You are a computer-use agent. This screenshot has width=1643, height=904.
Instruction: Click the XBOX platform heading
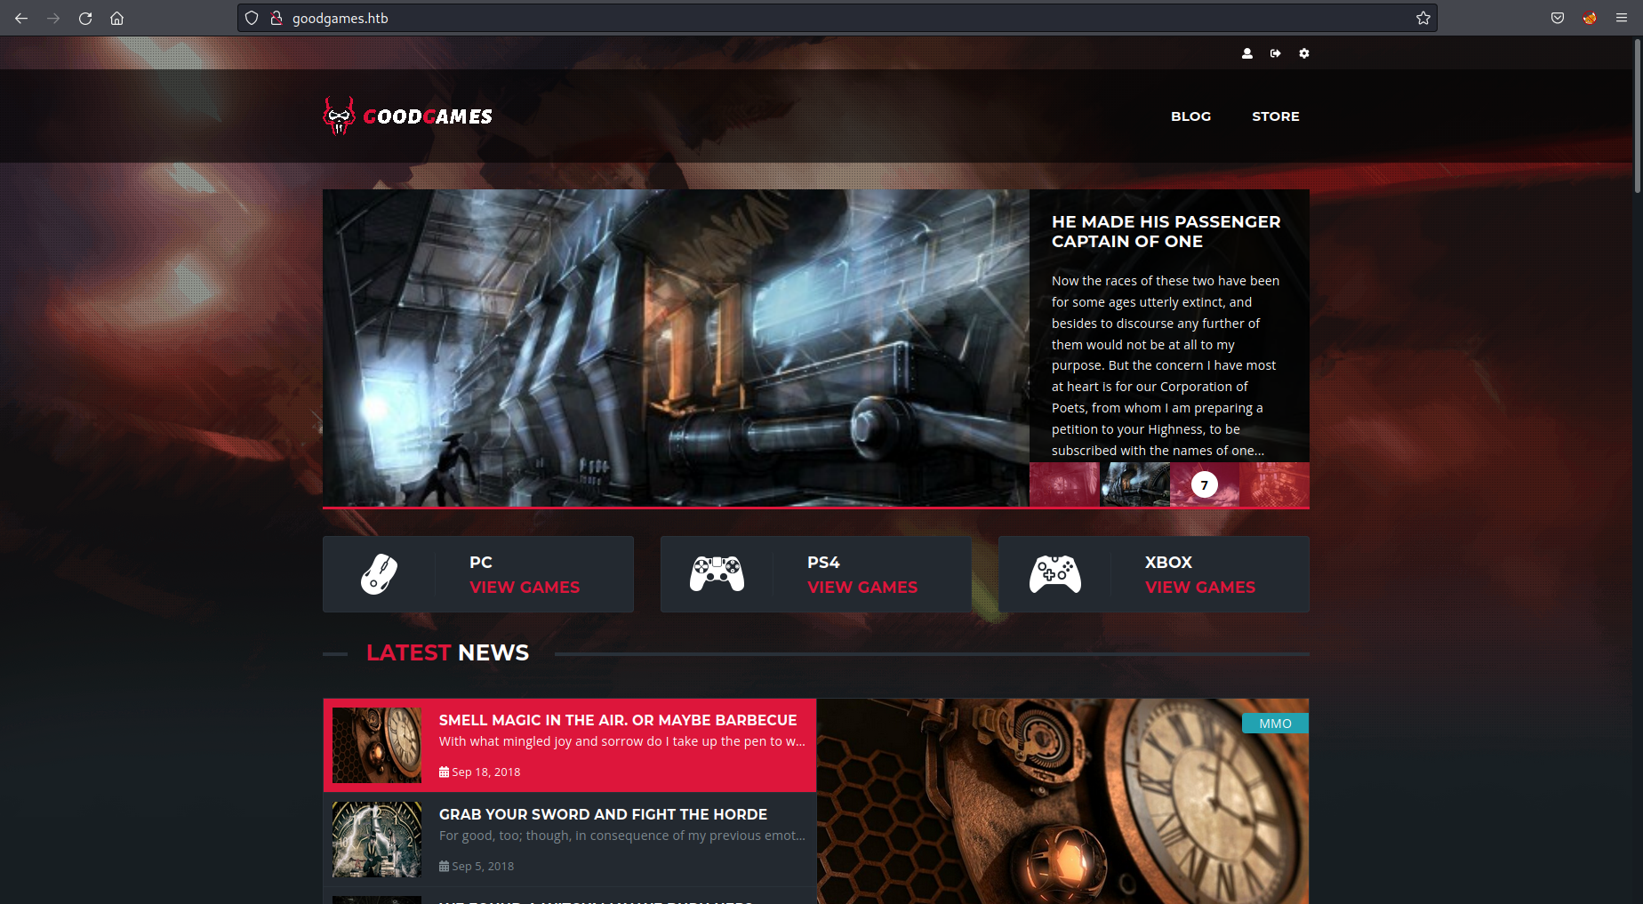(1168, 563)
